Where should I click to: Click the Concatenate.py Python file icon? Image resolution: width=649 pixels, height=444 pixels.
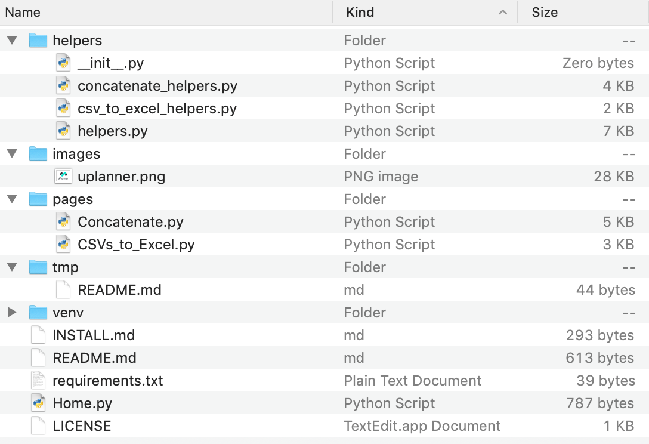63,221
